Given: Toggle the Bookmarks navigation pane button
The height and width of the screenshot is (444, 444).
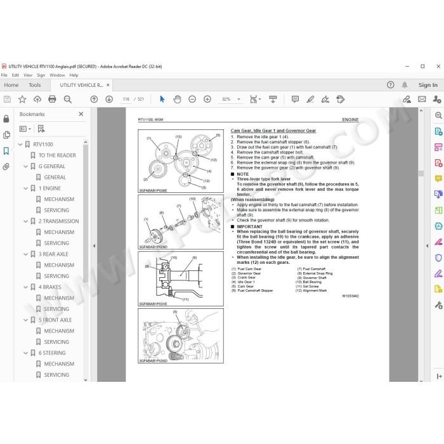Looking at the screenshot, I should pos(6,151).
